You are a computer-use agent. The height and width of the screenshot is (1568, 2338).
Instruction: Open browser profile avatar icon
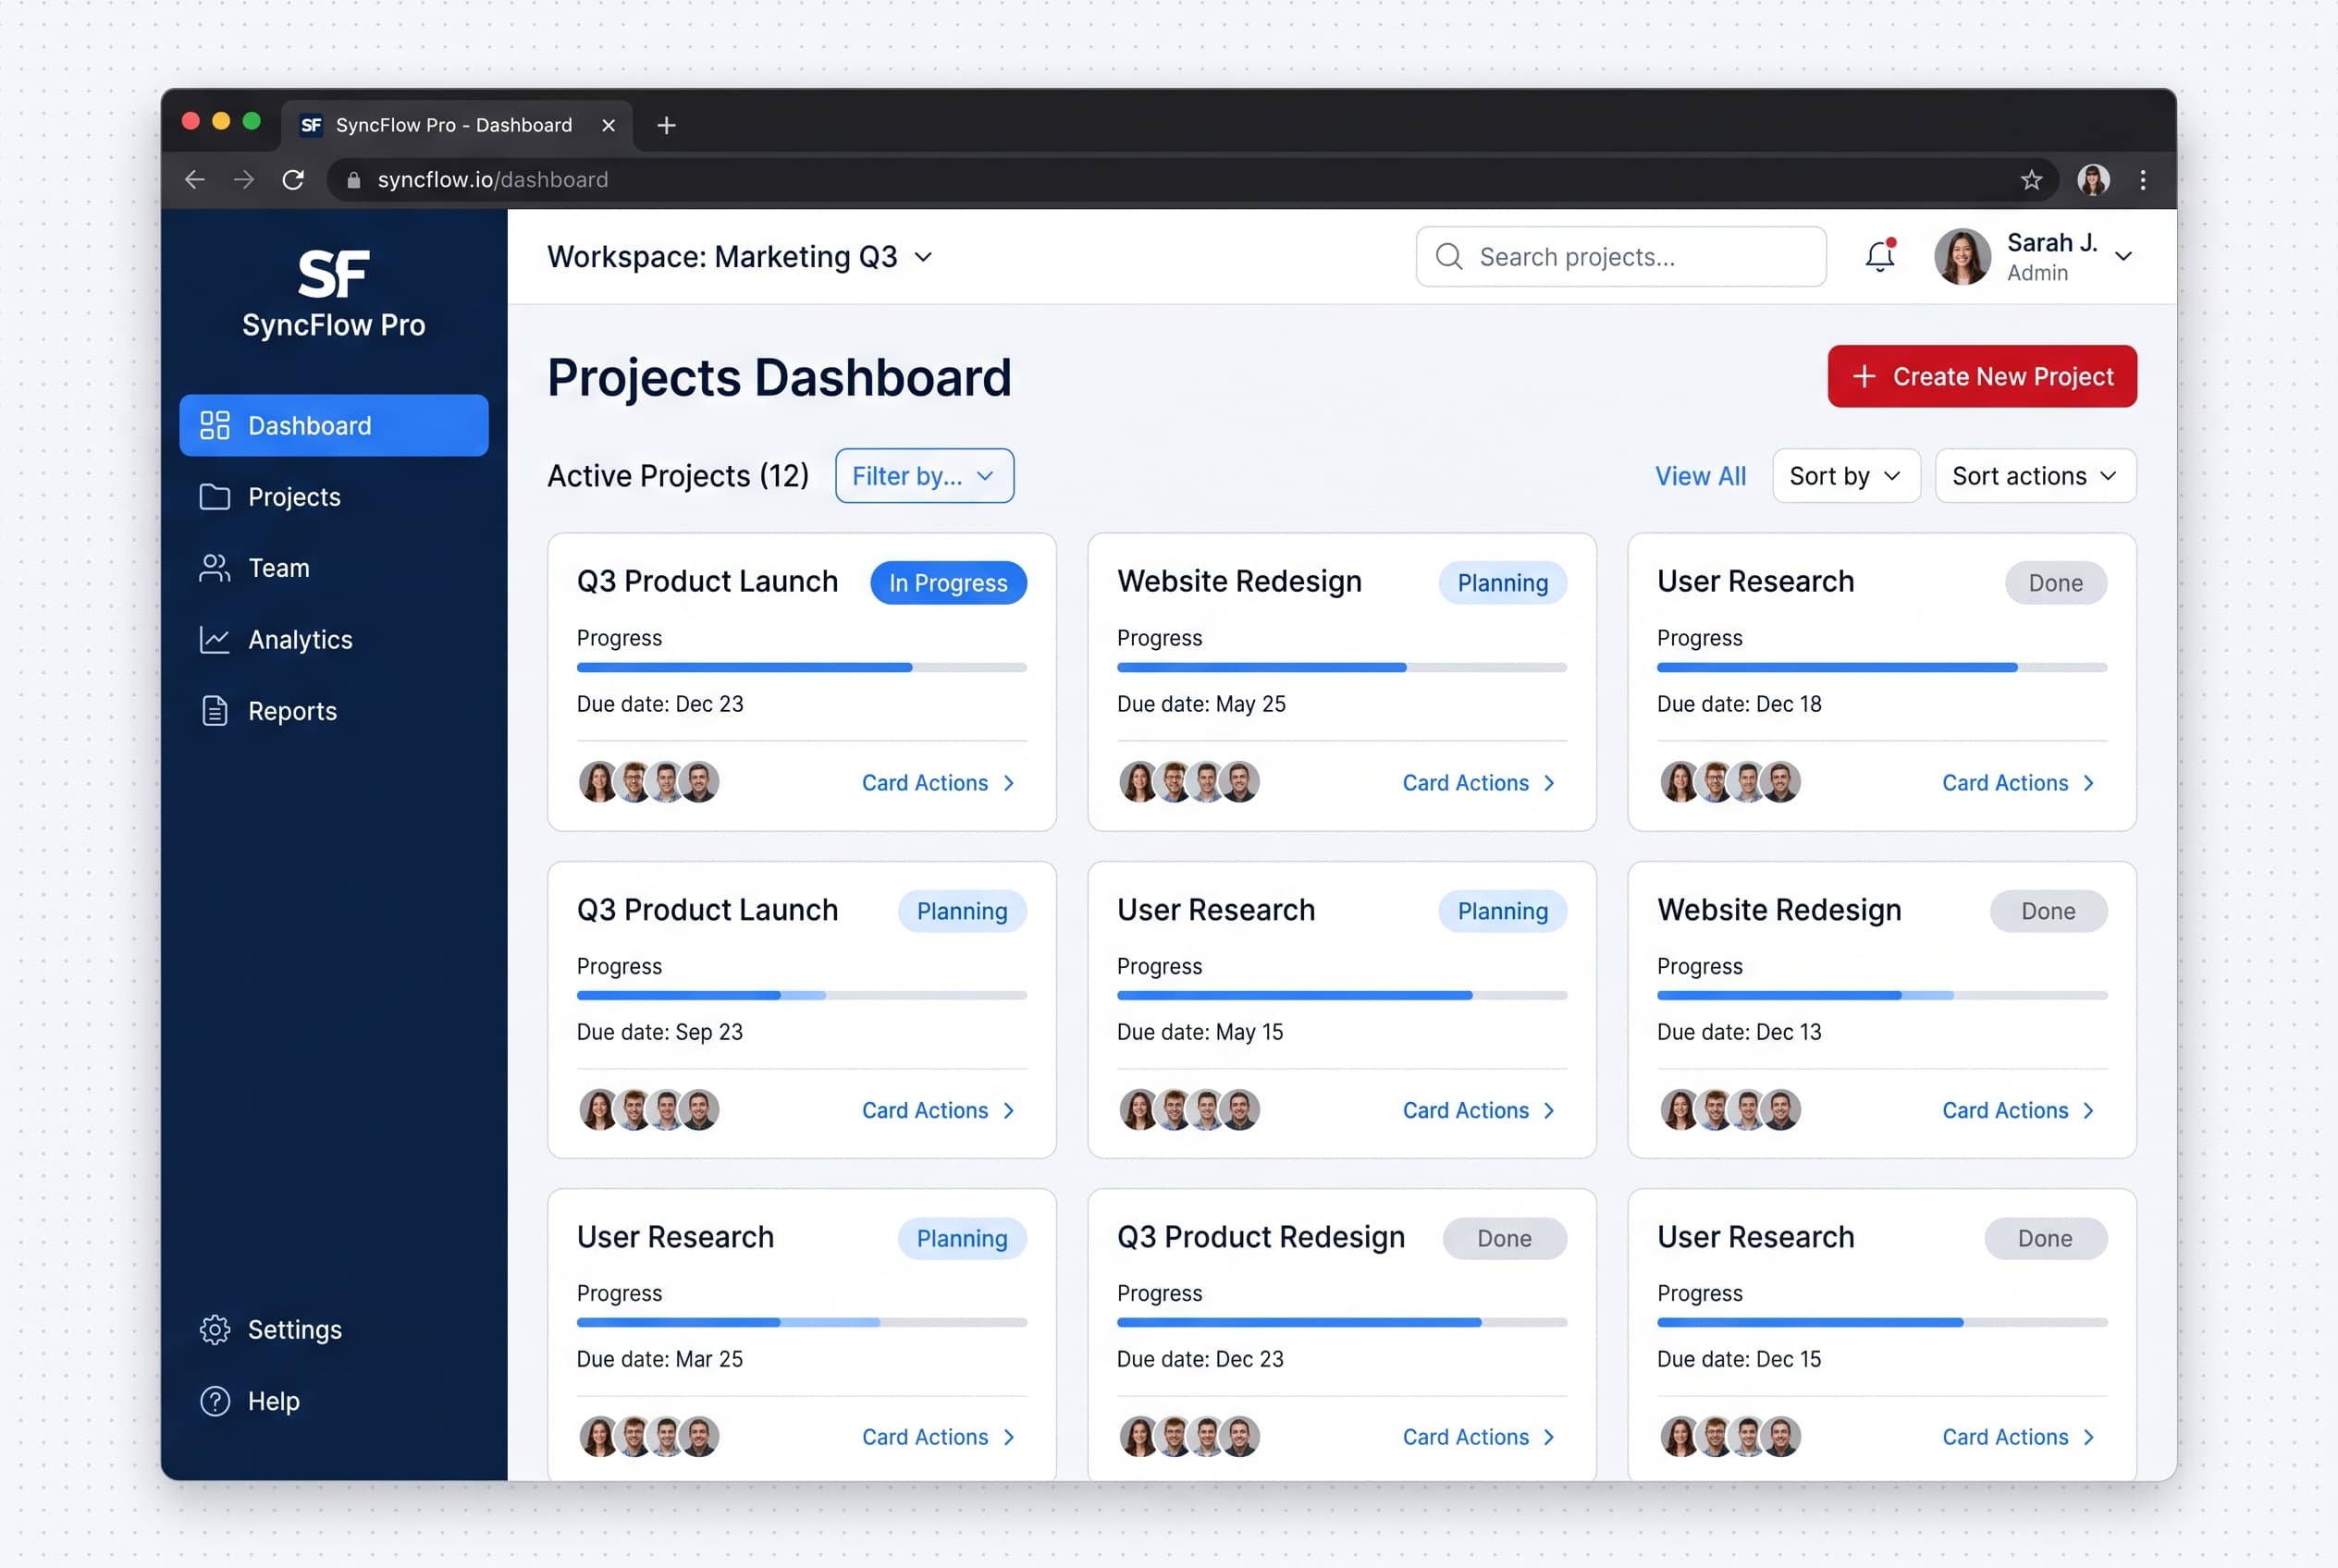pyautogui.click(x=2093, y=180)
